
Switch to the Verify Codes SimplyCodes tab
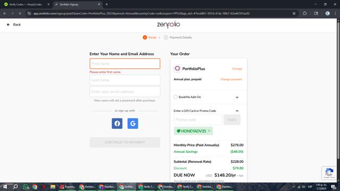click(25, 4)
